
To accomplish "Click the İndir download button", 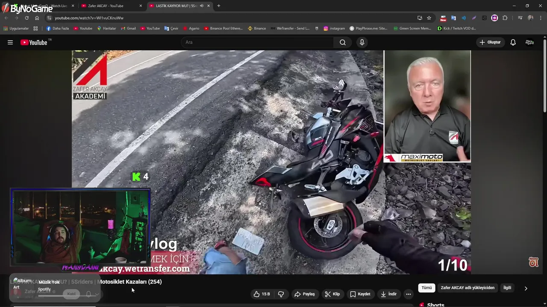I will (x=388, y=294).
